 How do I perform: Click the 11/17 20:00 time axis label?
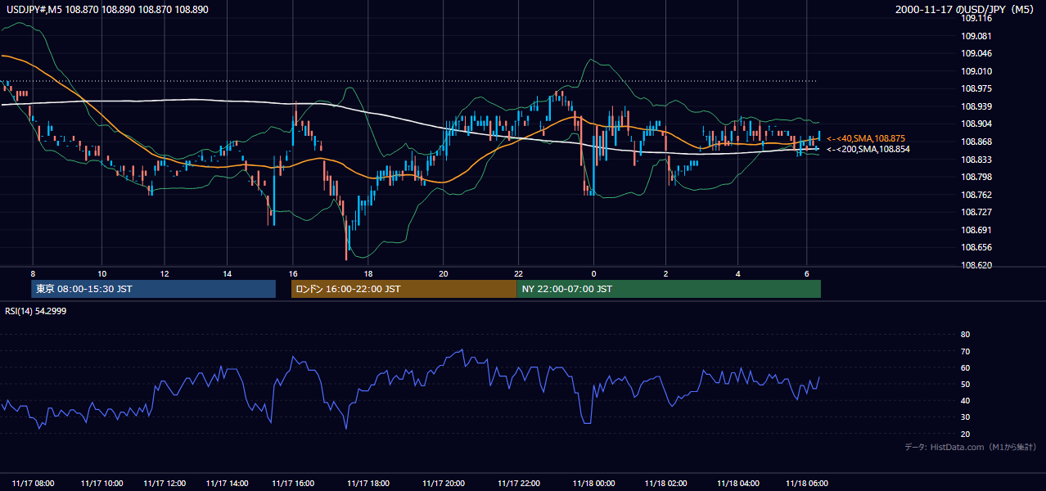click(x=444, y=484)
